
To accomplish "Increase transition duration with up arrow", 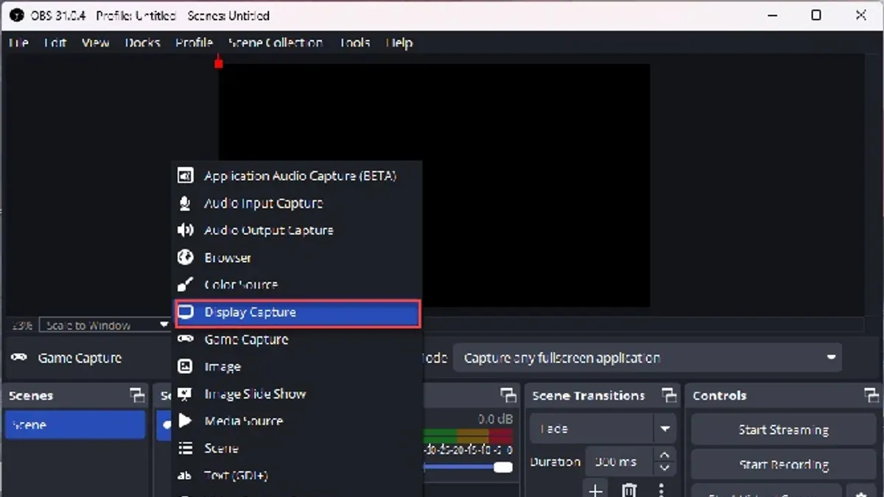I will point(664,456).
